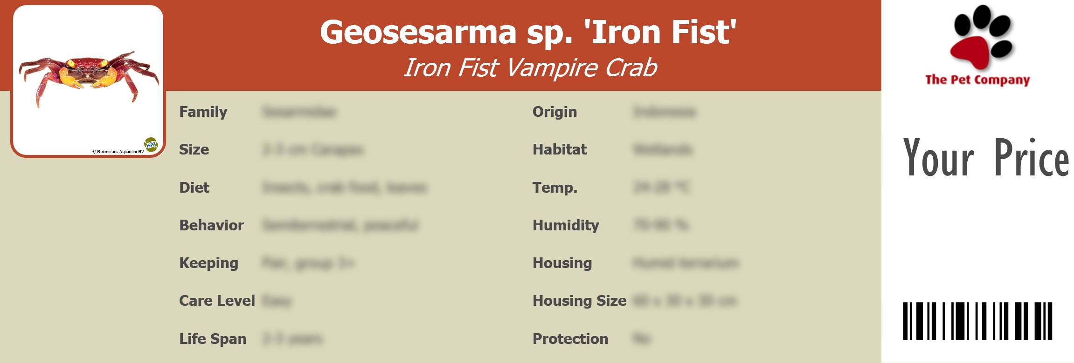This screenshot has width=1074, height=363.
Task: Select the Protection field label
Action: (570, 339)
